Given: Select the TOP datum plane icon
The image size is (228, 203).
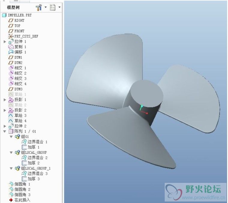Looking at the screenshot, I should [x=11, y=26].
